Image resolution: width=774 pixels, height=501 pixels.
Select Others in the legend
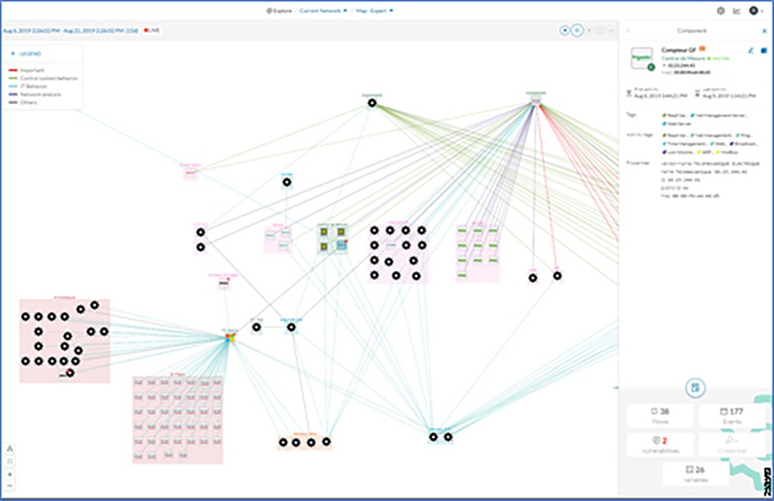[x=28, y=102]
